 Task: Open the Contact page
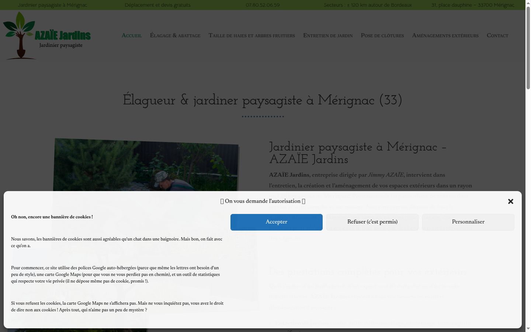pyautogui.click(x=497, y=35)
